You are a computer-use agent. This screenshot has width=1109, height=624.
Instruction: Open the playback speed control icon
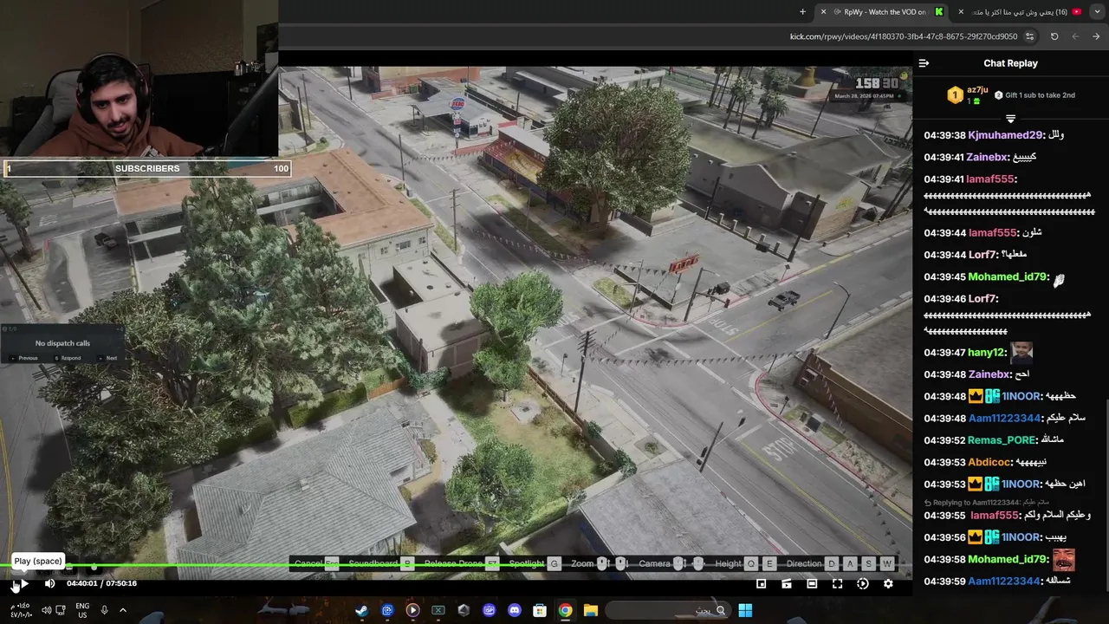pyautogui.click(x=863, y=584)
